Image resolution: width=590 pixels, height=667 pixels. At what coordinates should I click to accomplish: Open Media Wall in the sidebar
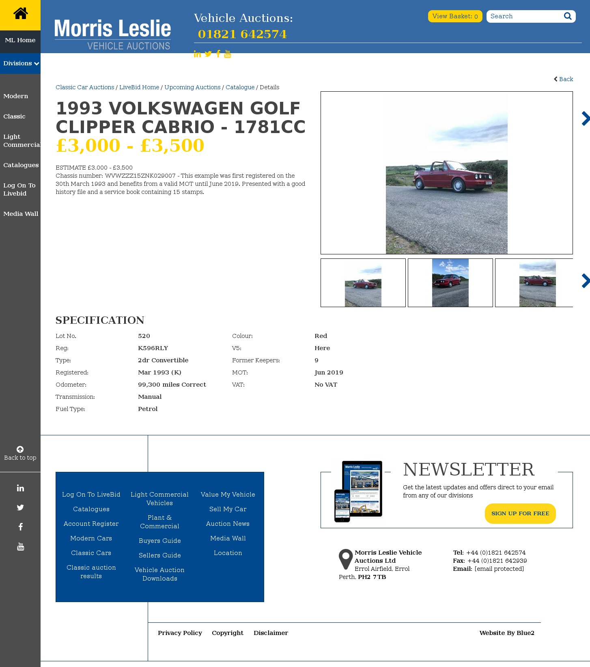point(21,214)
